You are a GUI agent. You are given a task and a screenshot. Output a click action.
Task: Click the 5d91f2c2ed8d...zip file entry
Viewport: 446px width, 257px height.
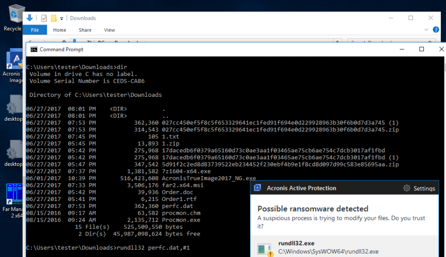[x=280, y=164]
